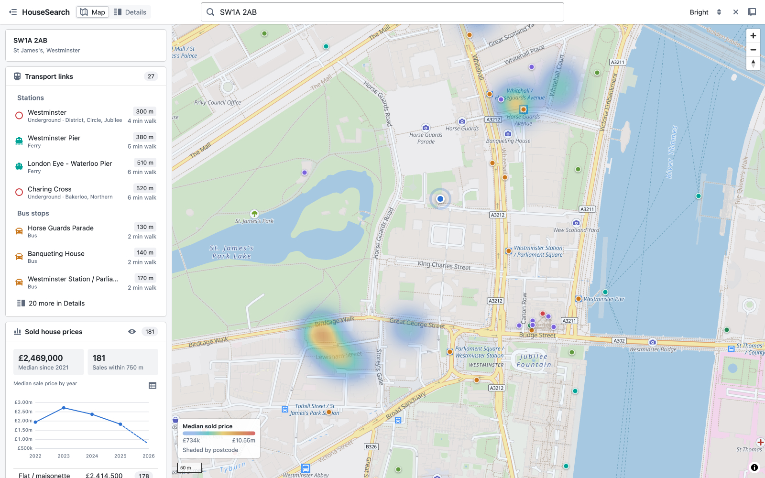
Task: Click median sold price gradient legend
Action: coord(219,434)
